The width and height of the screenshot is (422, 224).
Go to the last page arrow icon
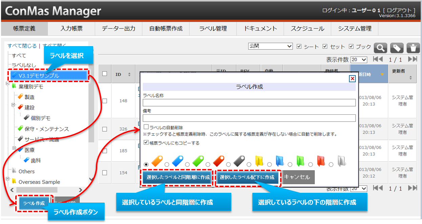(x=412, y=59)
